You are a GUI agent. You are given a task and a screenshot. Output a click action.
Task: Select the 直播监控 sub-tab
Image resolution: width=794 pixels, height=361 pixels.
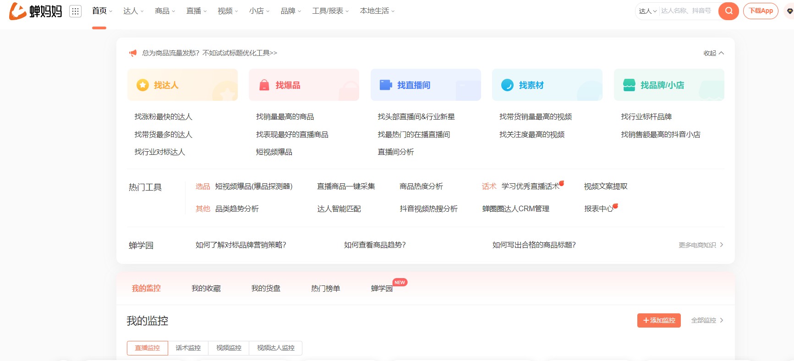tap(148, 348)
